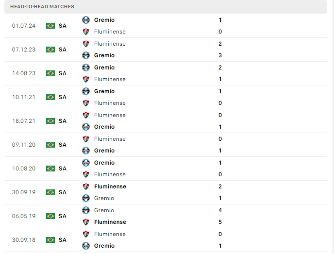This screenshot has width=334, height=254.
Task: Click SA league label on 10.08.20 row
Action: tap(63, 169)
